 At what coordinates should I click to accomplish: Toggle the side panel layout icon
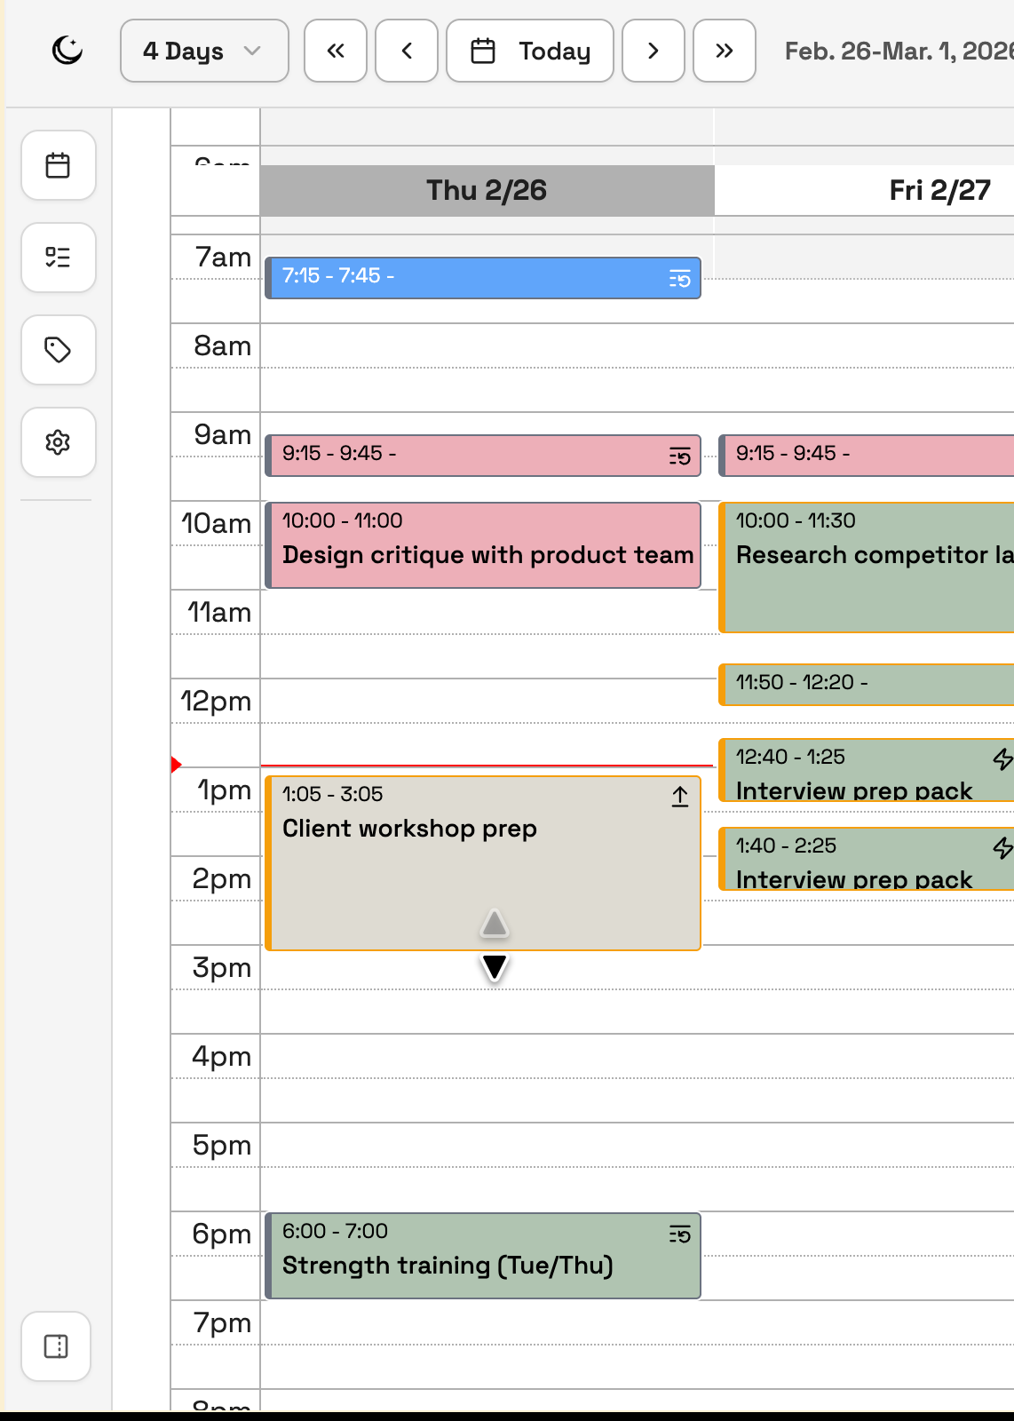click(x=56, y=1346)
